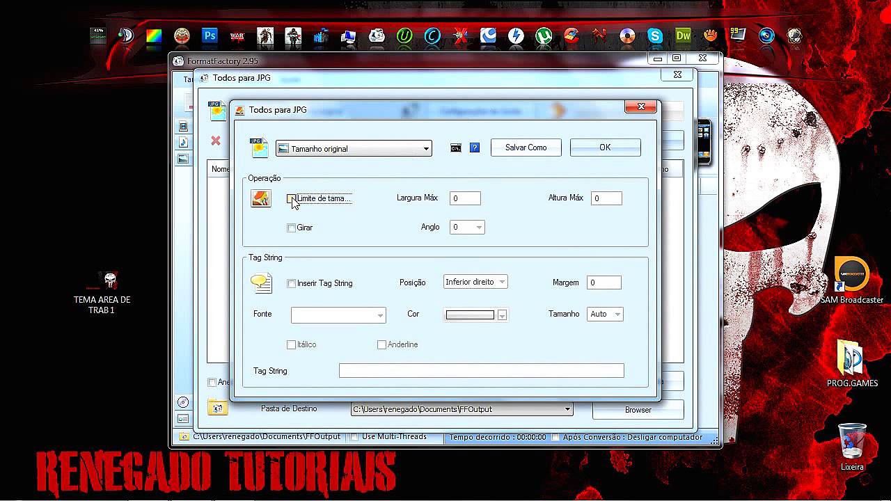
Task: Open PROG.GAMES desktop folder
Action: 852,364
